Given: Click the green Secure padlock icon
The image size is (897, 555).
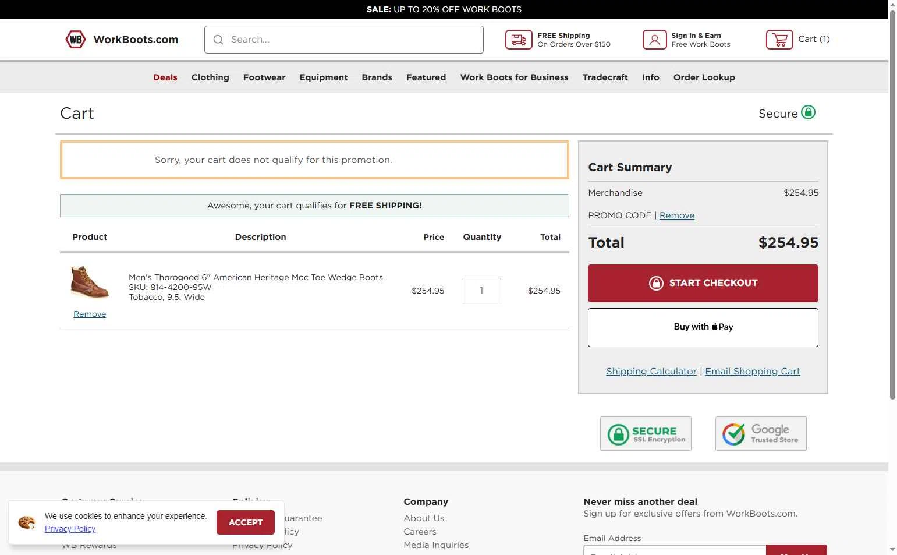Looking at the screenshot, I should point(808,112).
